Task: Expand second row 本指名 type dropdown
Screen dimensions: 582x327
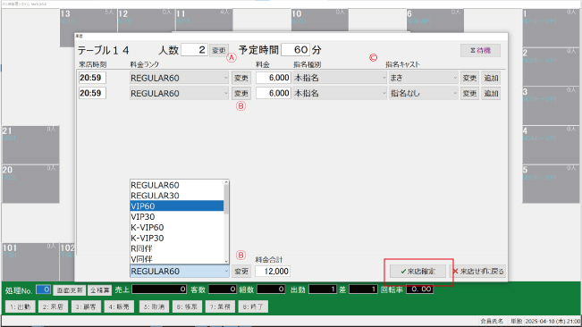Action: [x=340, y=93]
